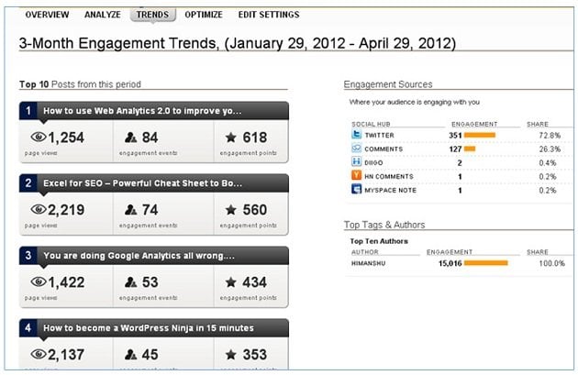Click engagement events value 74
The width and height of the screenshot is (578, 375).
[x=150, y=210]
